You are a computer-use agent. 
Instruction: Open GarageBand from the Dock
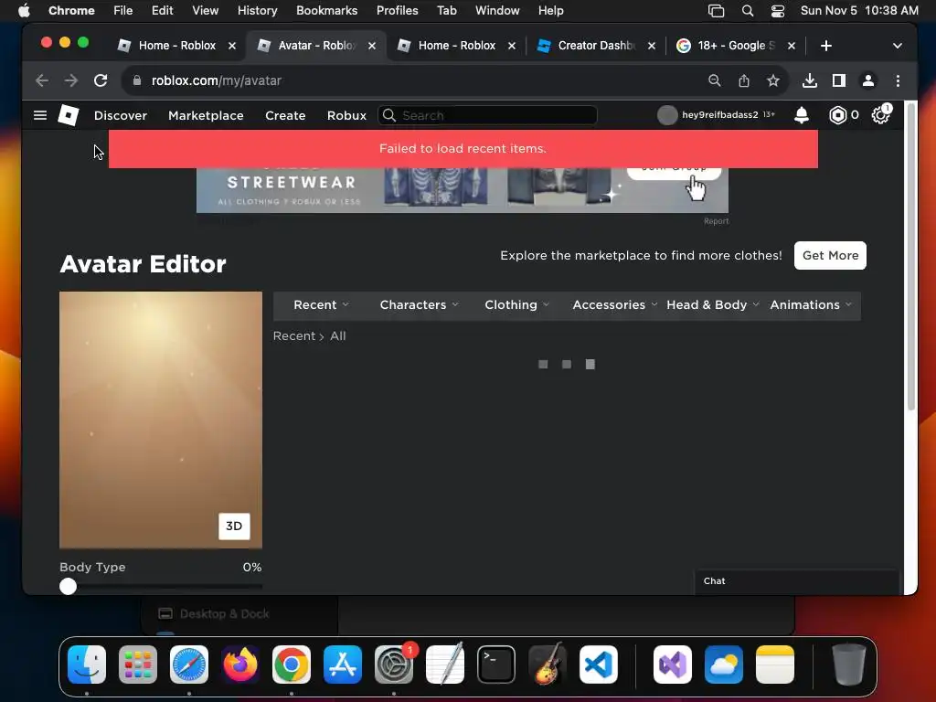[x=547, y=665]
